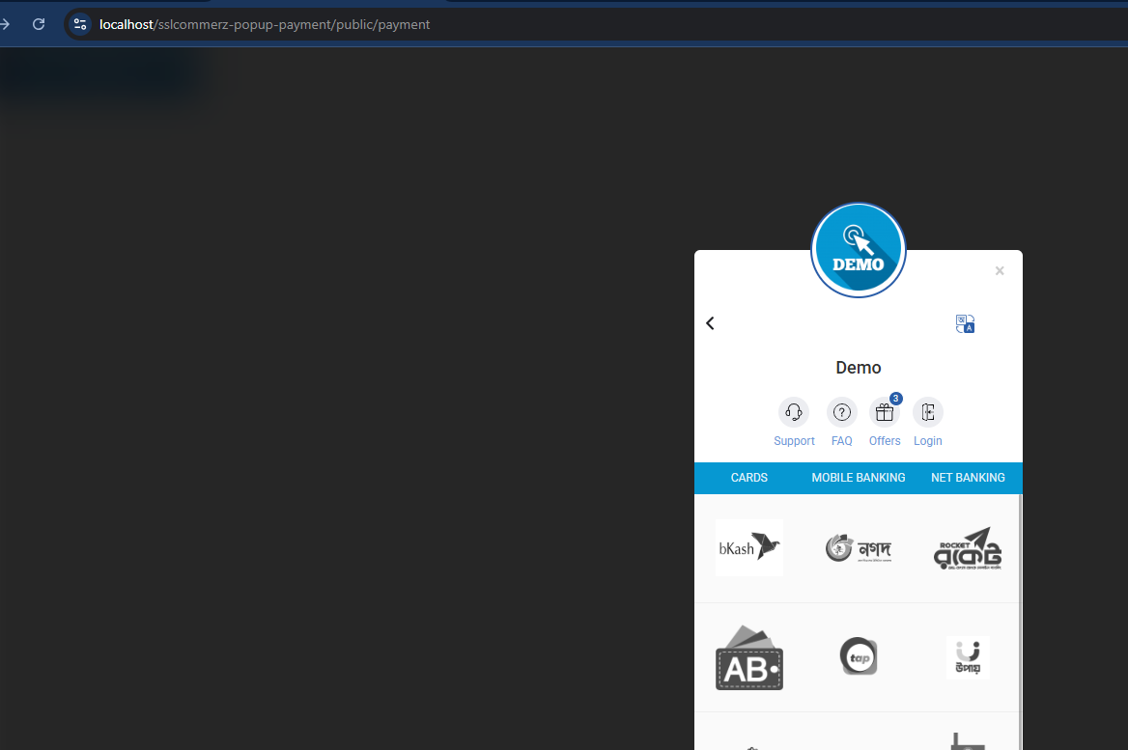Select tap payment option
The width and height of the screenshot is (1128, 750).
coord(859,656)
